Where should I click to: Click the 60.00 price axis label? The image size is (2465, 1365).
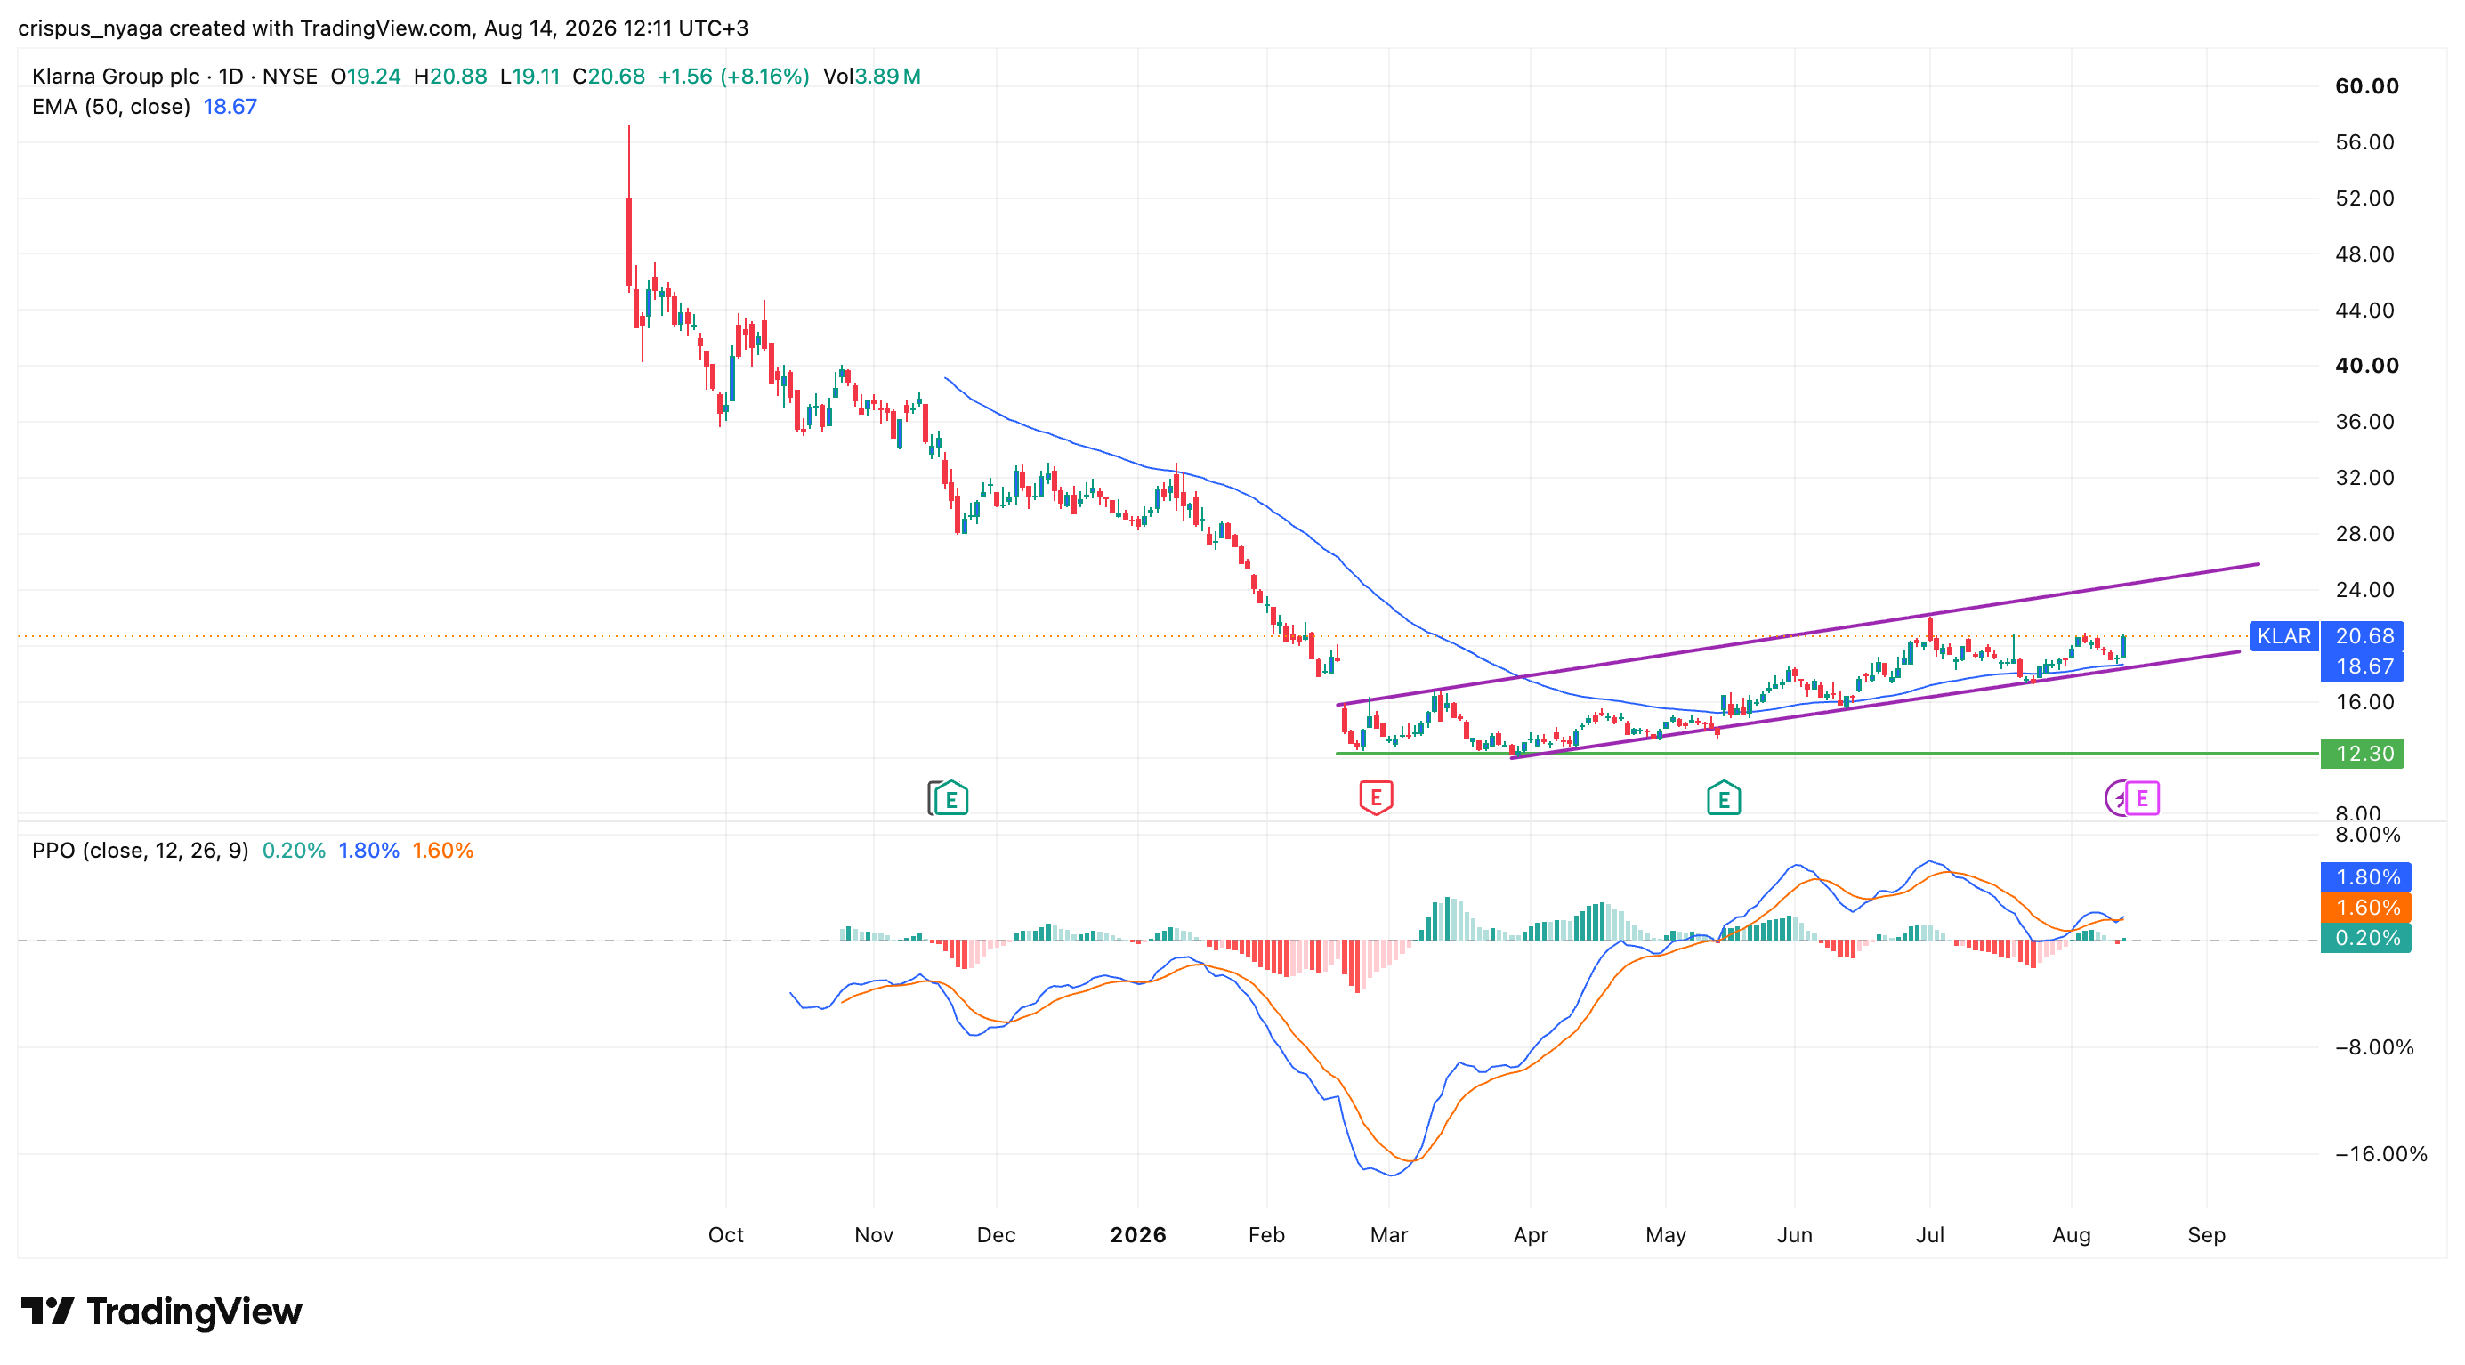point(2366,86)
